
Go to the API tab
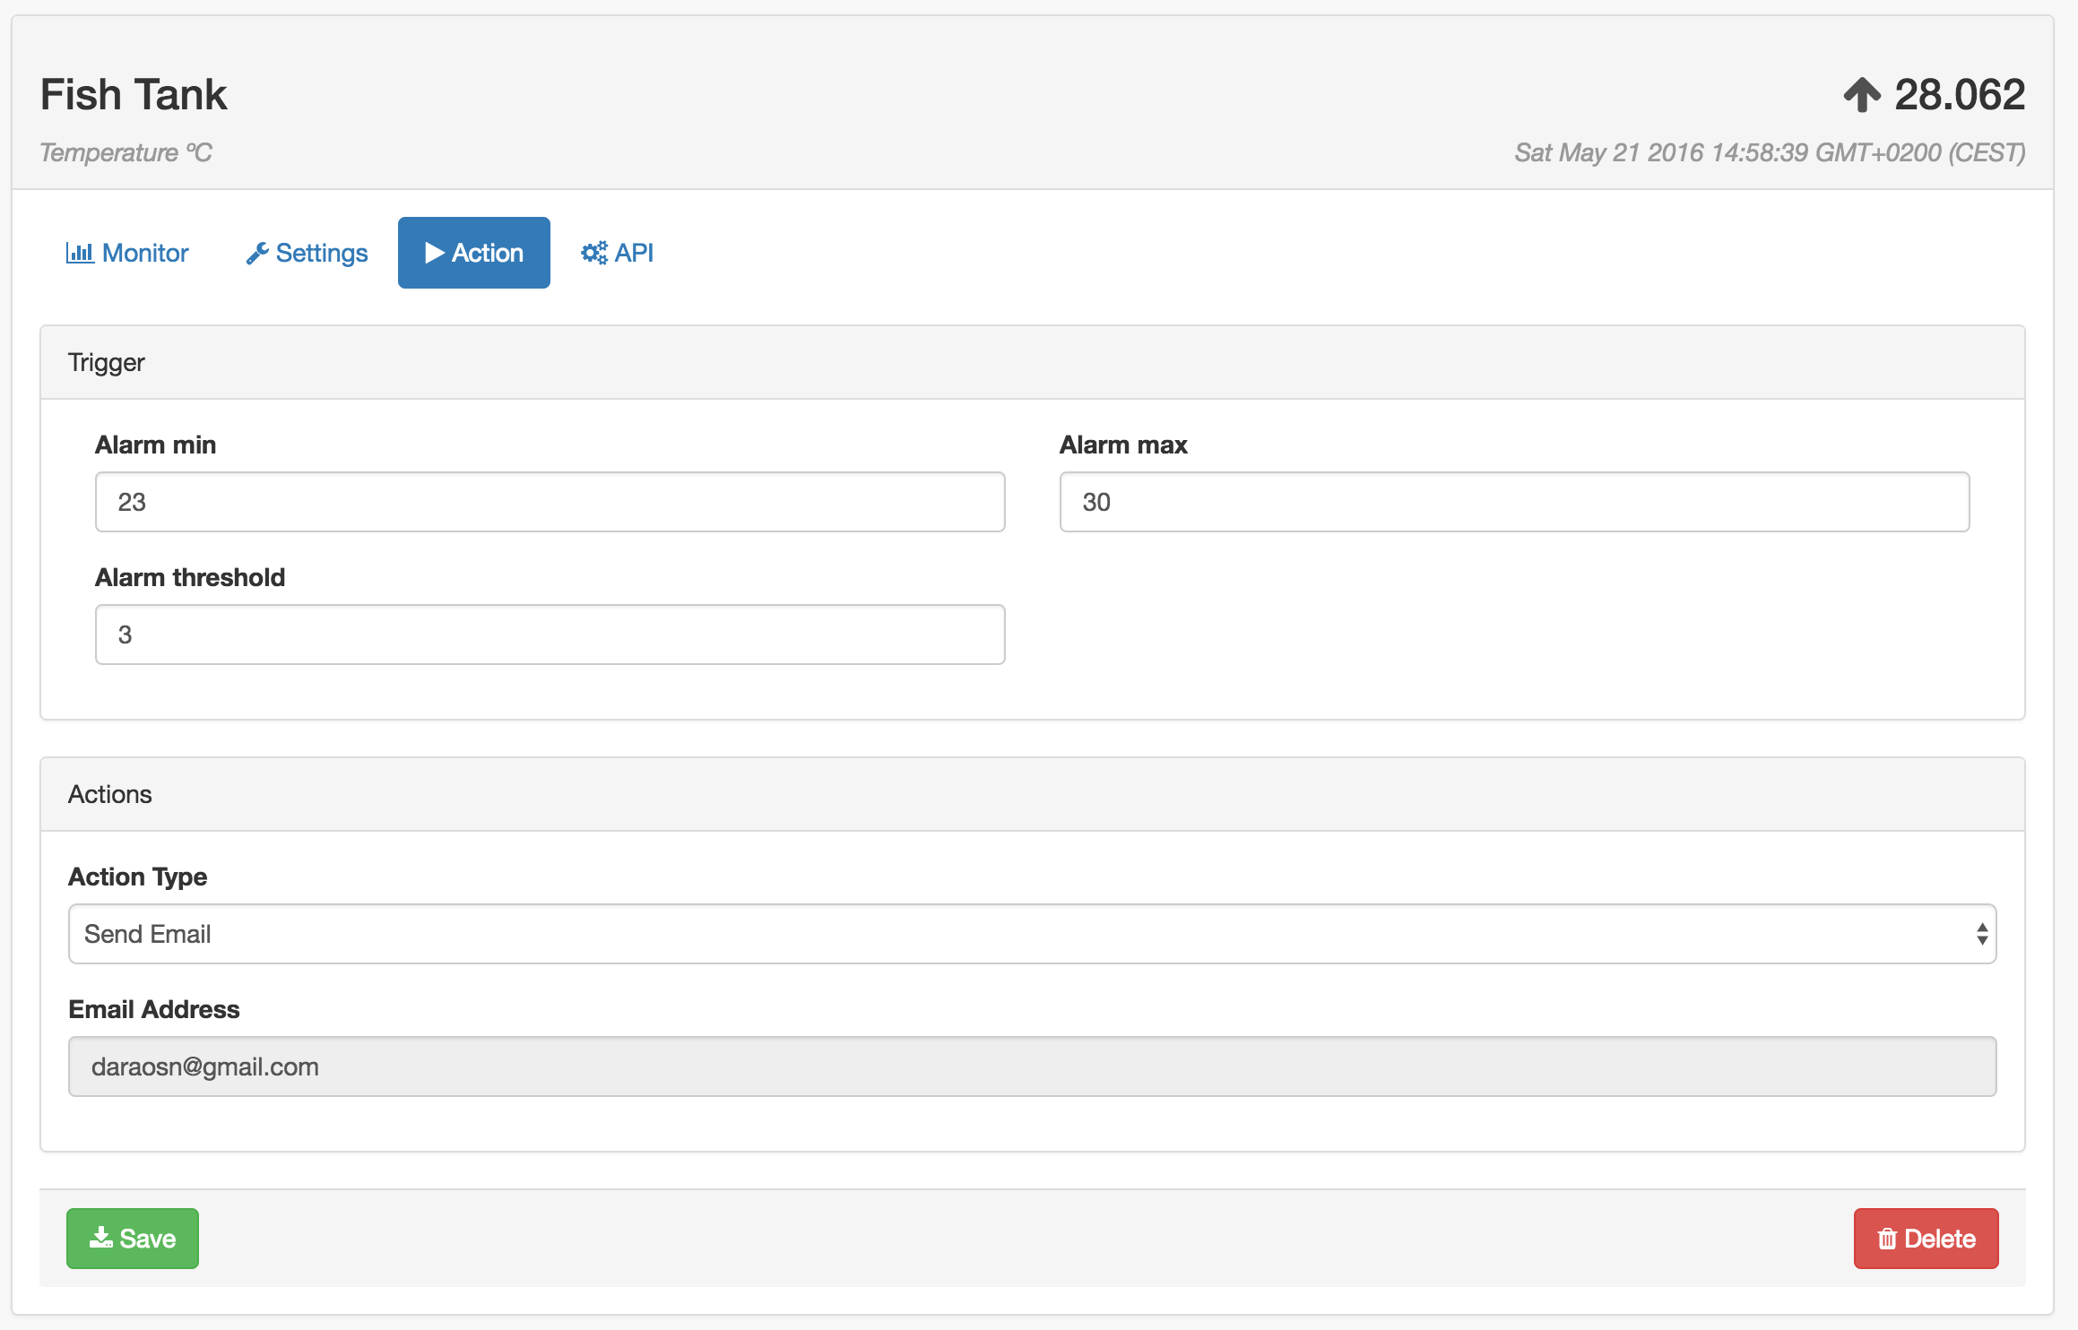(633, 253)
